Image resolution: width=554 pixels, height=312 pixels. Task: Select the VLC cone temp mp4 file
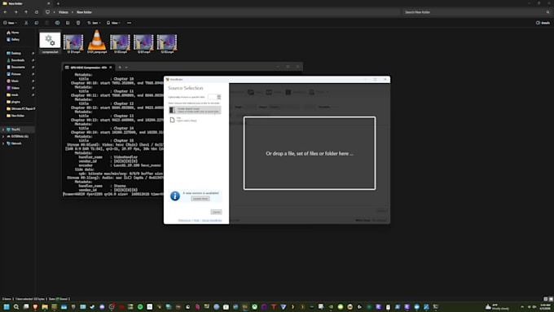pos(97,42)
